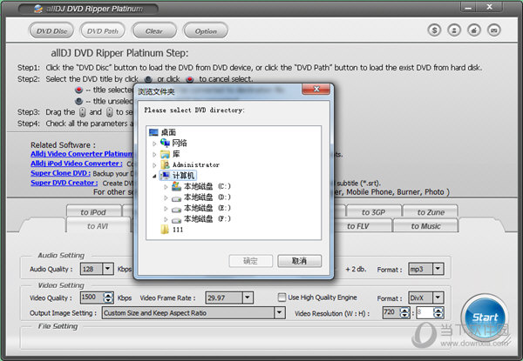Viewport: 523px width, 361px height.
Task: Click the apple icon in top bar
Action: pos(474,30)
